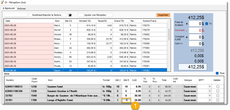Select reception row Dam 177805
Screen dimensions: 230x110
coord(85,48)
